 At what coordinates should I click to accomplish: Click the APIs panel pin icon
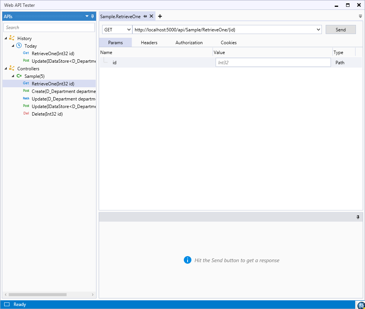[x=93, y=16]
